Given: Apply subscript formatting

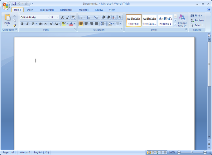Looking at the screenshot, I should (x=46, y=24).
